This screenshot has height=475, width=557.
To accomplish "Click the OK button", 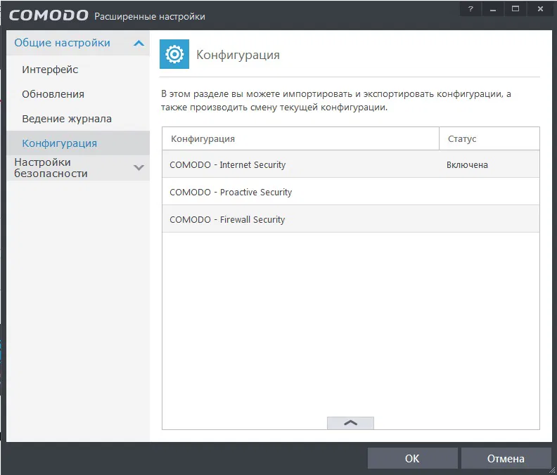I will pyautogui.click(x=412, y=458).
